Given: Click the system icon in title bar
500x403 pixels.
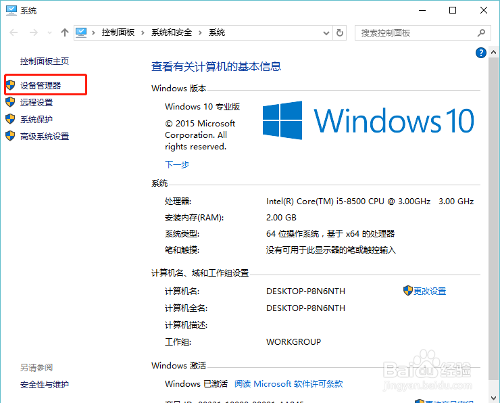Looking at the screenshot, I should click(x=11, y=11).
